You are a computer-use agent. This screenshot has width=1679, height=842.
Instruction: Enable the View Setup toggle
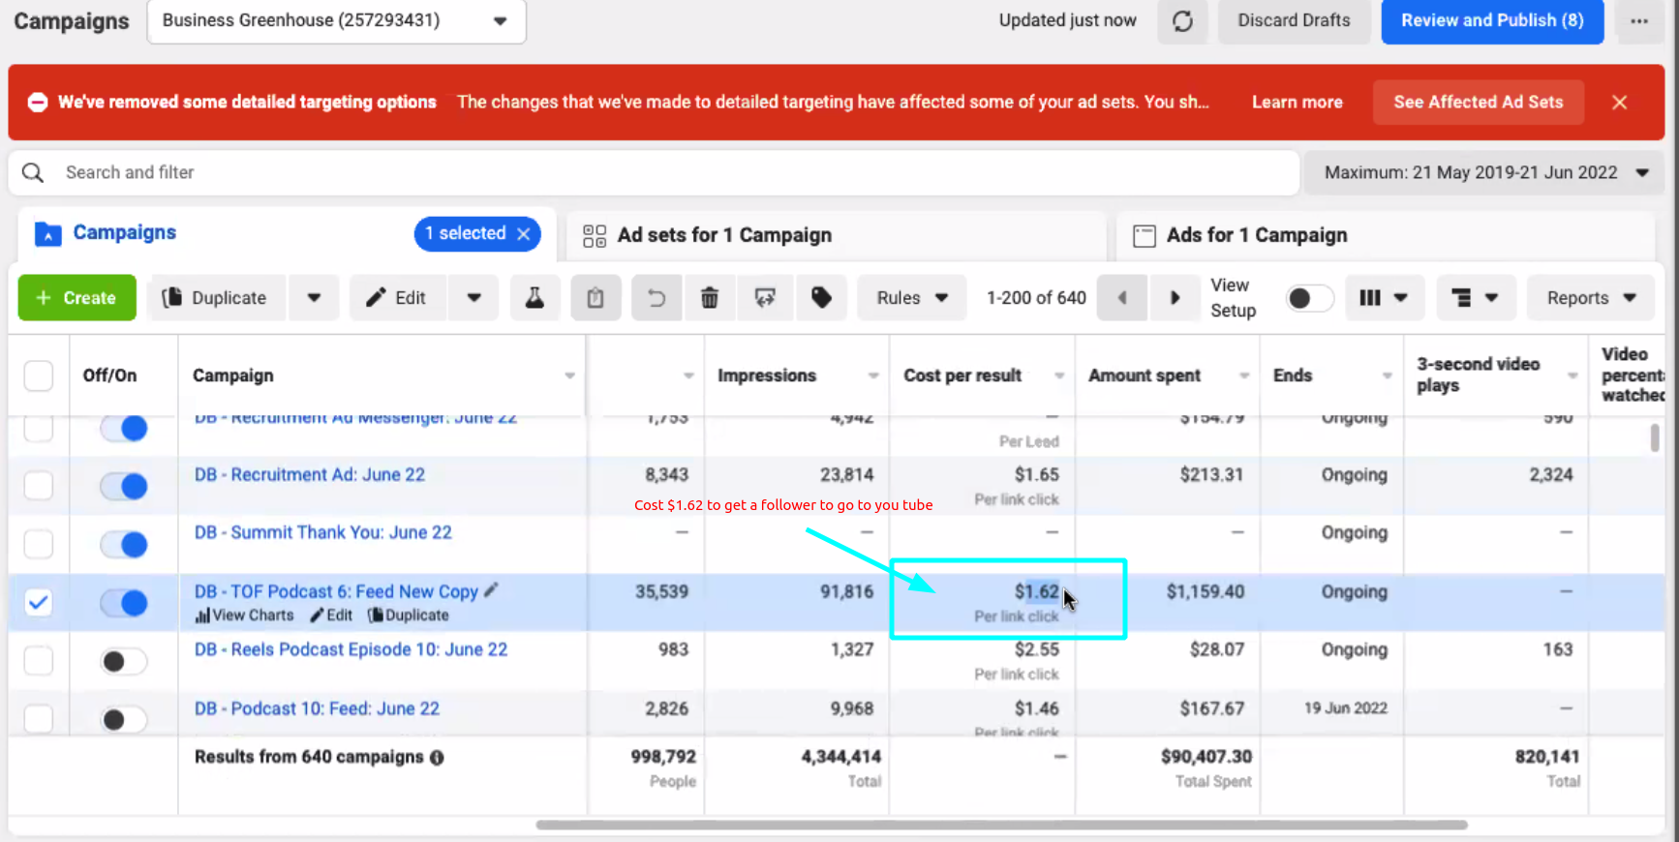pyautogui.click(x=1308, y=298)
